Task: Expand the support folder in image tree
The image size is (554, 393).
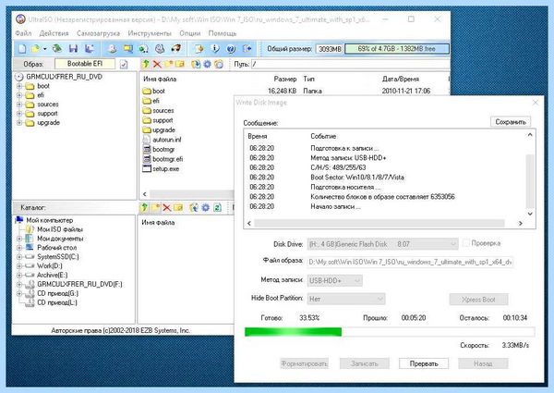Action: click(x=19, y=114)
